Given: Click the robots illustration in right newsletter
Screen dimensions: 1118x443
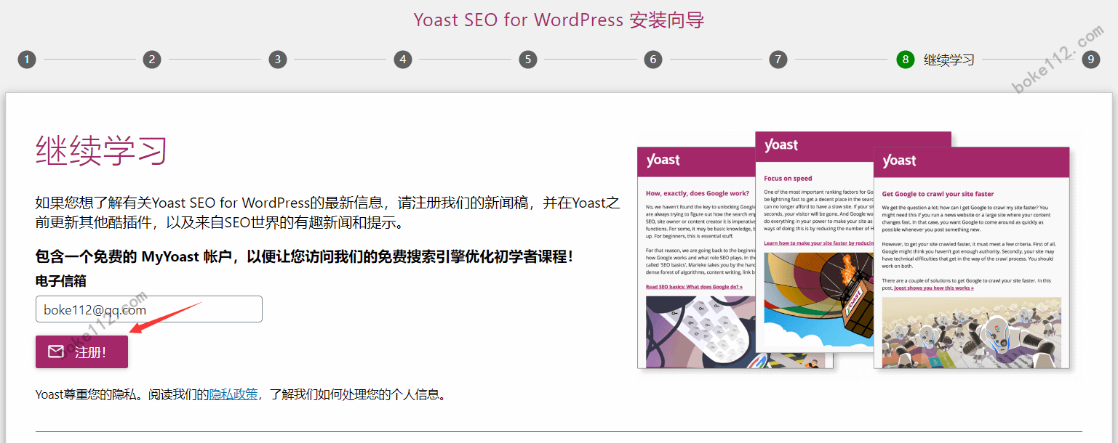Looking at the screenshot, I should coord(971,332).
